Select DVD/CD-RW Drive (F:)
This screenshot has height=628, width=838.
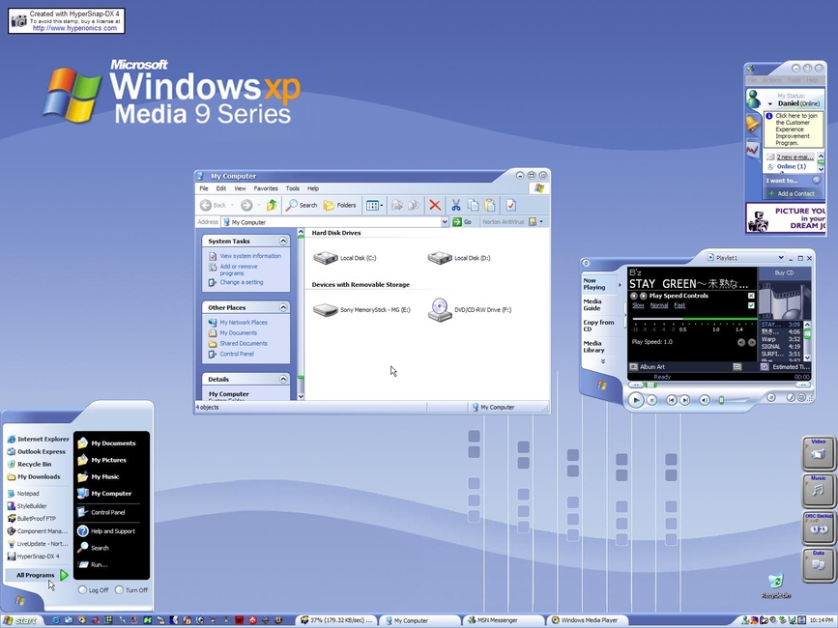[x=470, y=310]
